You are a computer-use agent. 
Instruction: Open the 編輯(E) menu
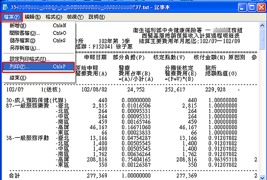pyautogui.click(x=33, y=17)
